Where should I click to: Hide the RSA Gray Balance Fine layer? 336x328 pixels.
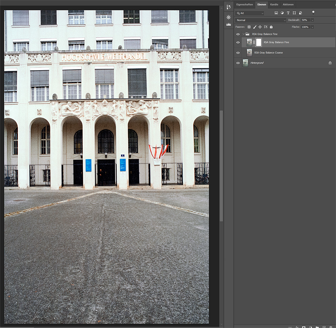point(238,42)
